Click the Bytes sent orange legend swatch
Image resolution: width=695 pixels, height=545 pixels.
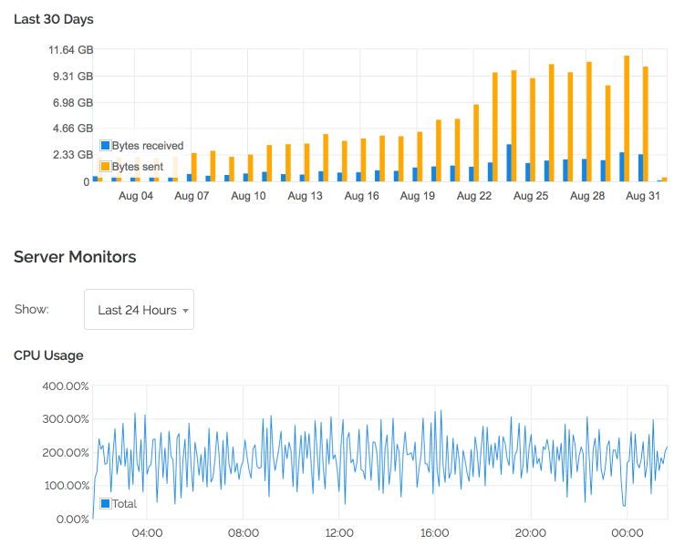coord(105,167)
